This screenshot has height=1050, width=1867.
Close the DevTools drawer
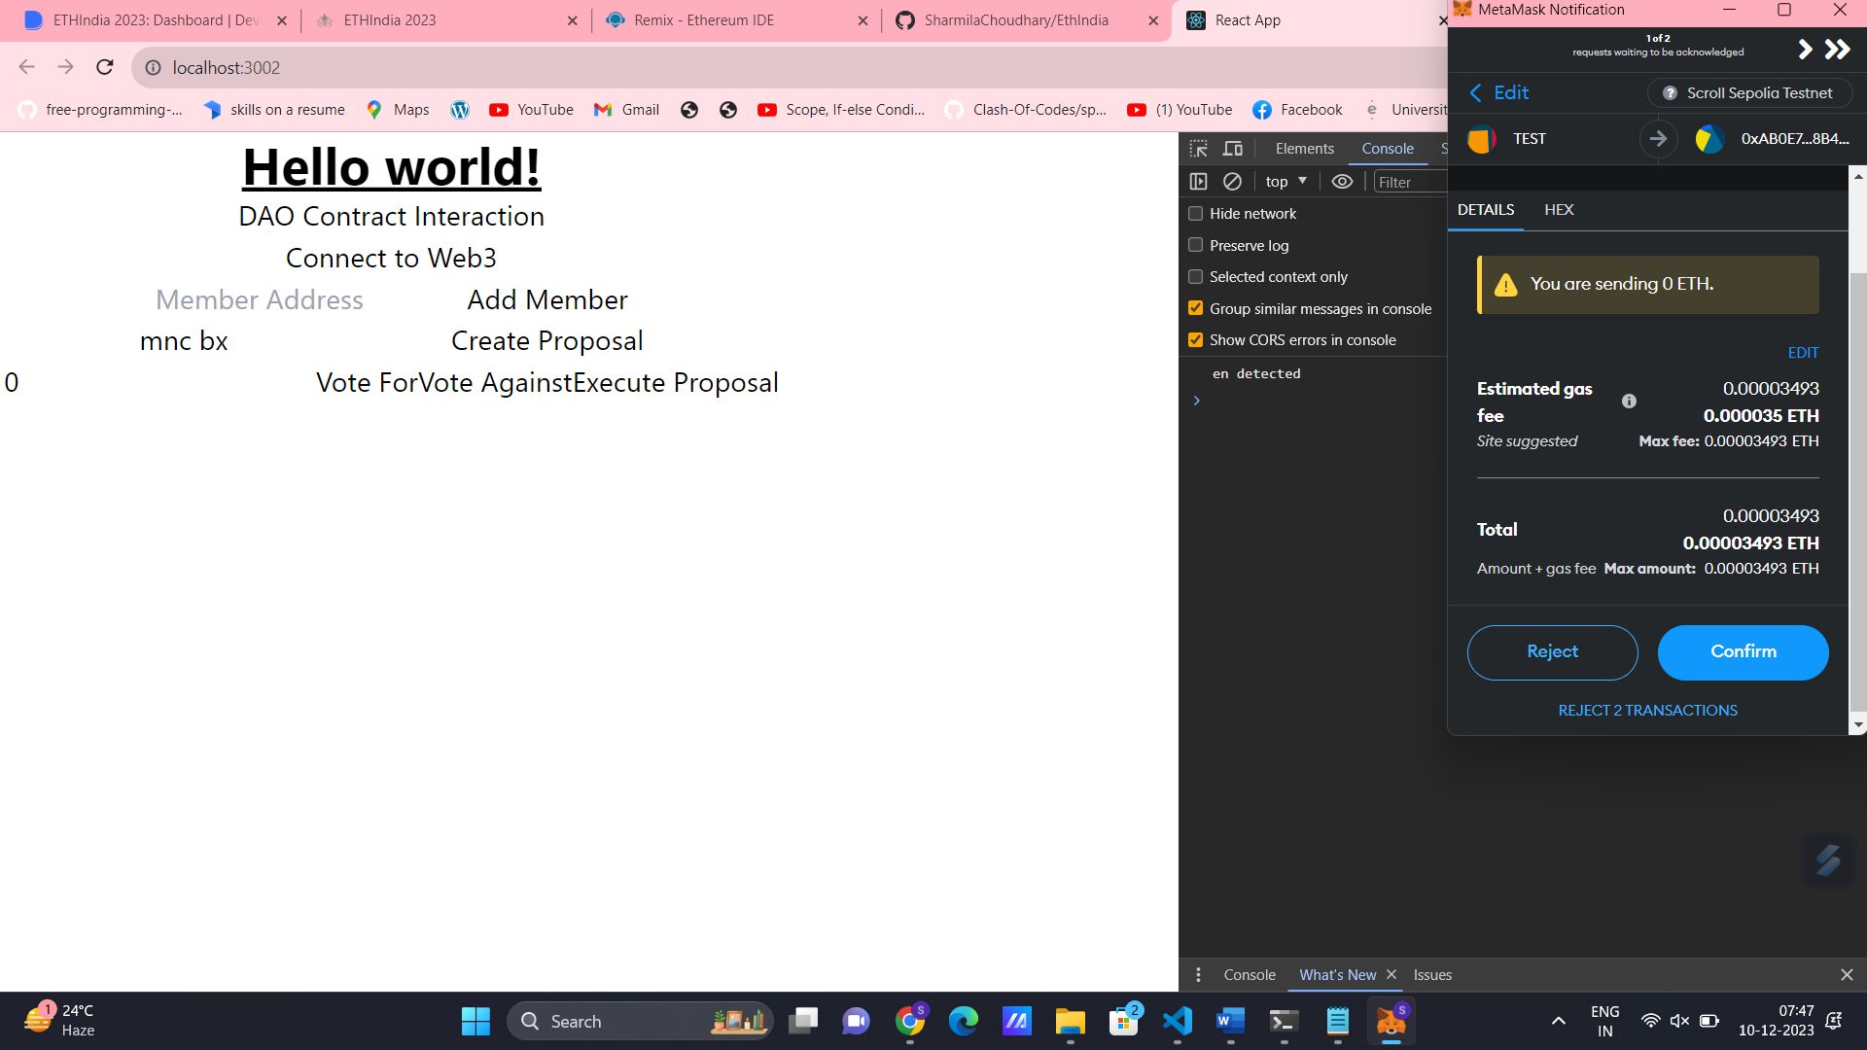coord(1847,974)
